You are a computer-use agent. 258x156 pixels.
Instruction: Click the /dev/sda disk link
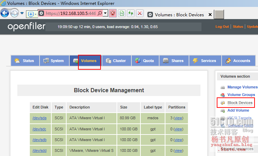(x=39, y=118)
